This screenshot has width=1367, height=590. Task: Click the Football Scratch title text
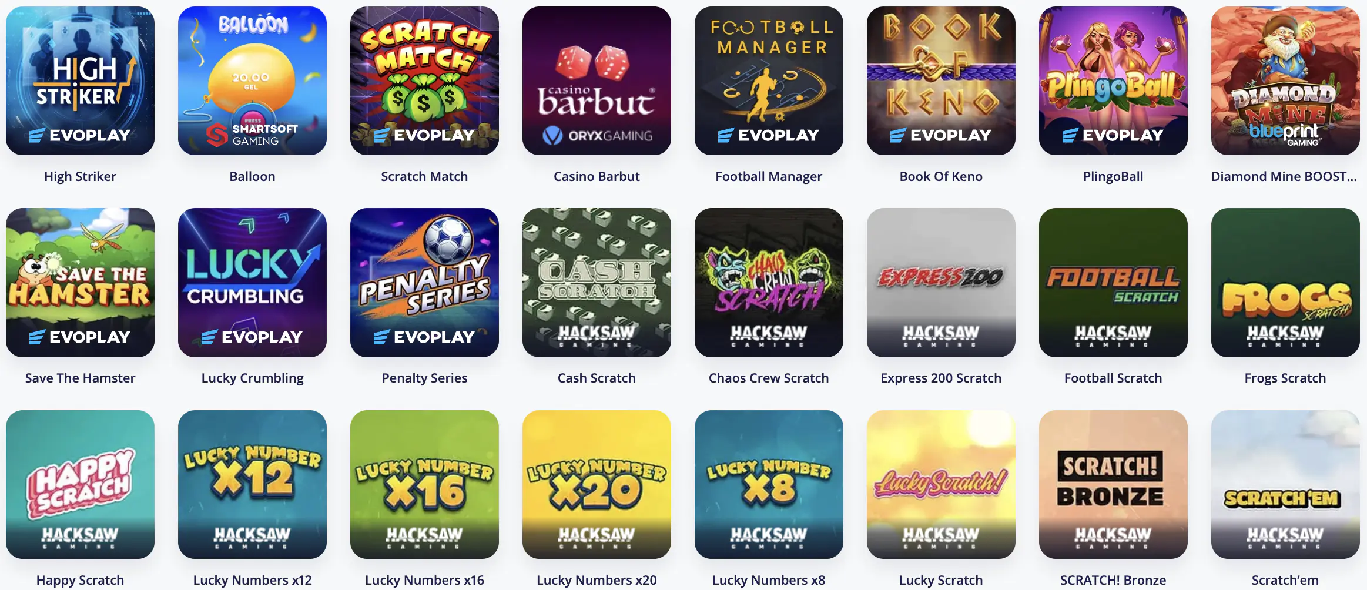pos(1113,378)
